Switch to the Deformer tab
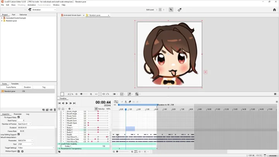 (23, 15)
